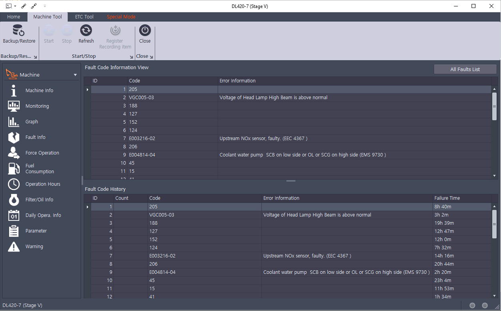Click Register Recording item icon
This screenshot has height=311, width=501.
(x=115, y=30)
